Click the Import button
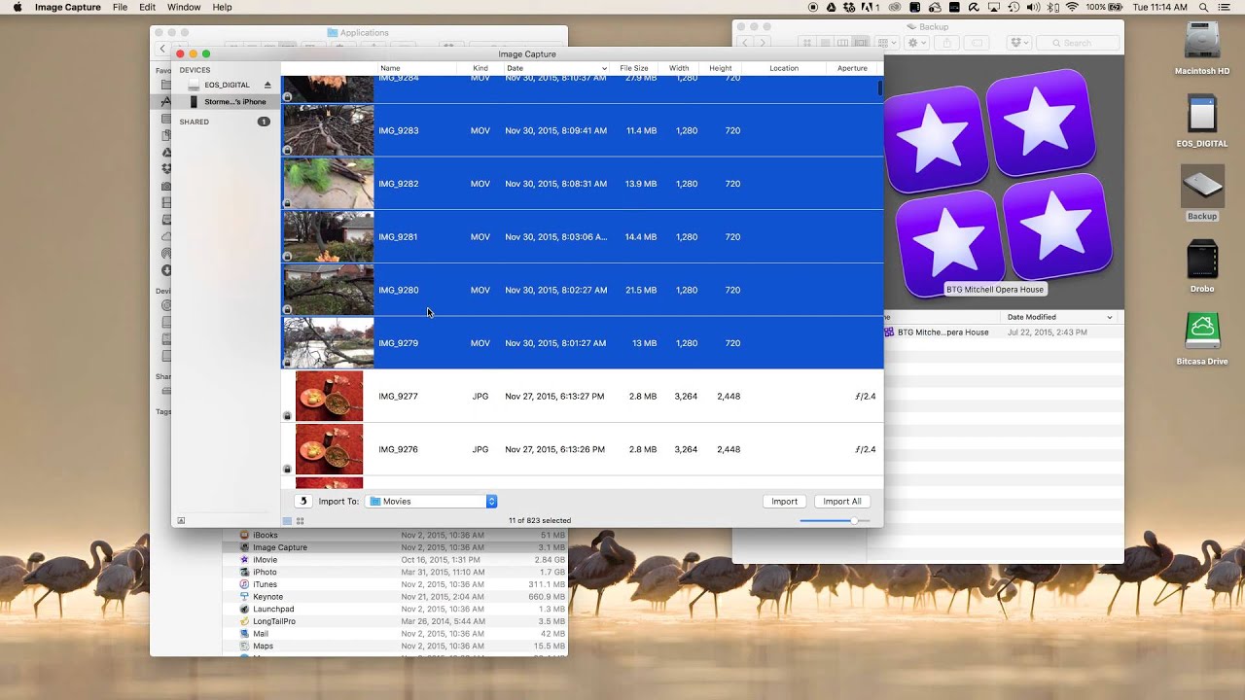The height and width of the screenshot is (700, 1245). (x=785, y=502)
